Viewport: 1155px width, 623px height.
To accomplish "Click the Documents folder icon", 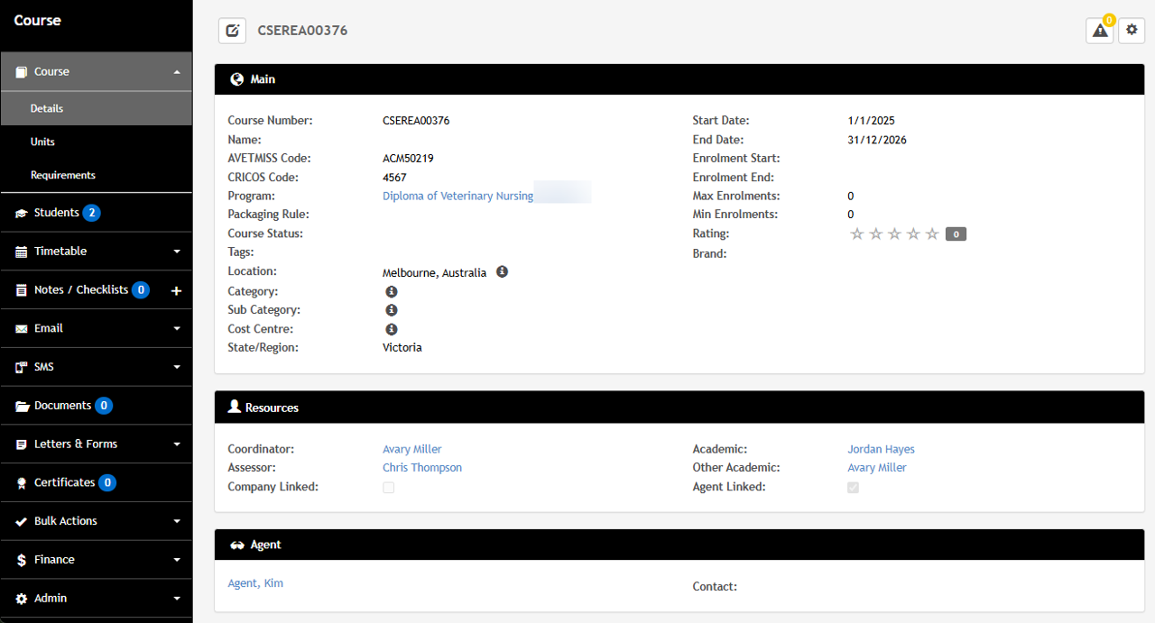I will click(x=22, y=407).
